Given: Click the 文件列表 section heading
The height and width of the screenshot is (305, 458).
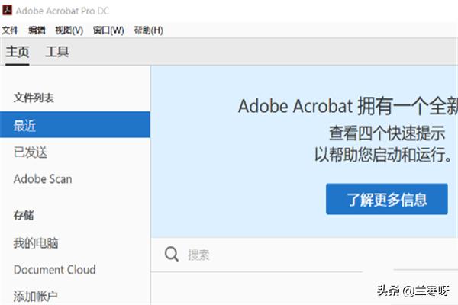Looking at the screenshot, I should [34, 98].
